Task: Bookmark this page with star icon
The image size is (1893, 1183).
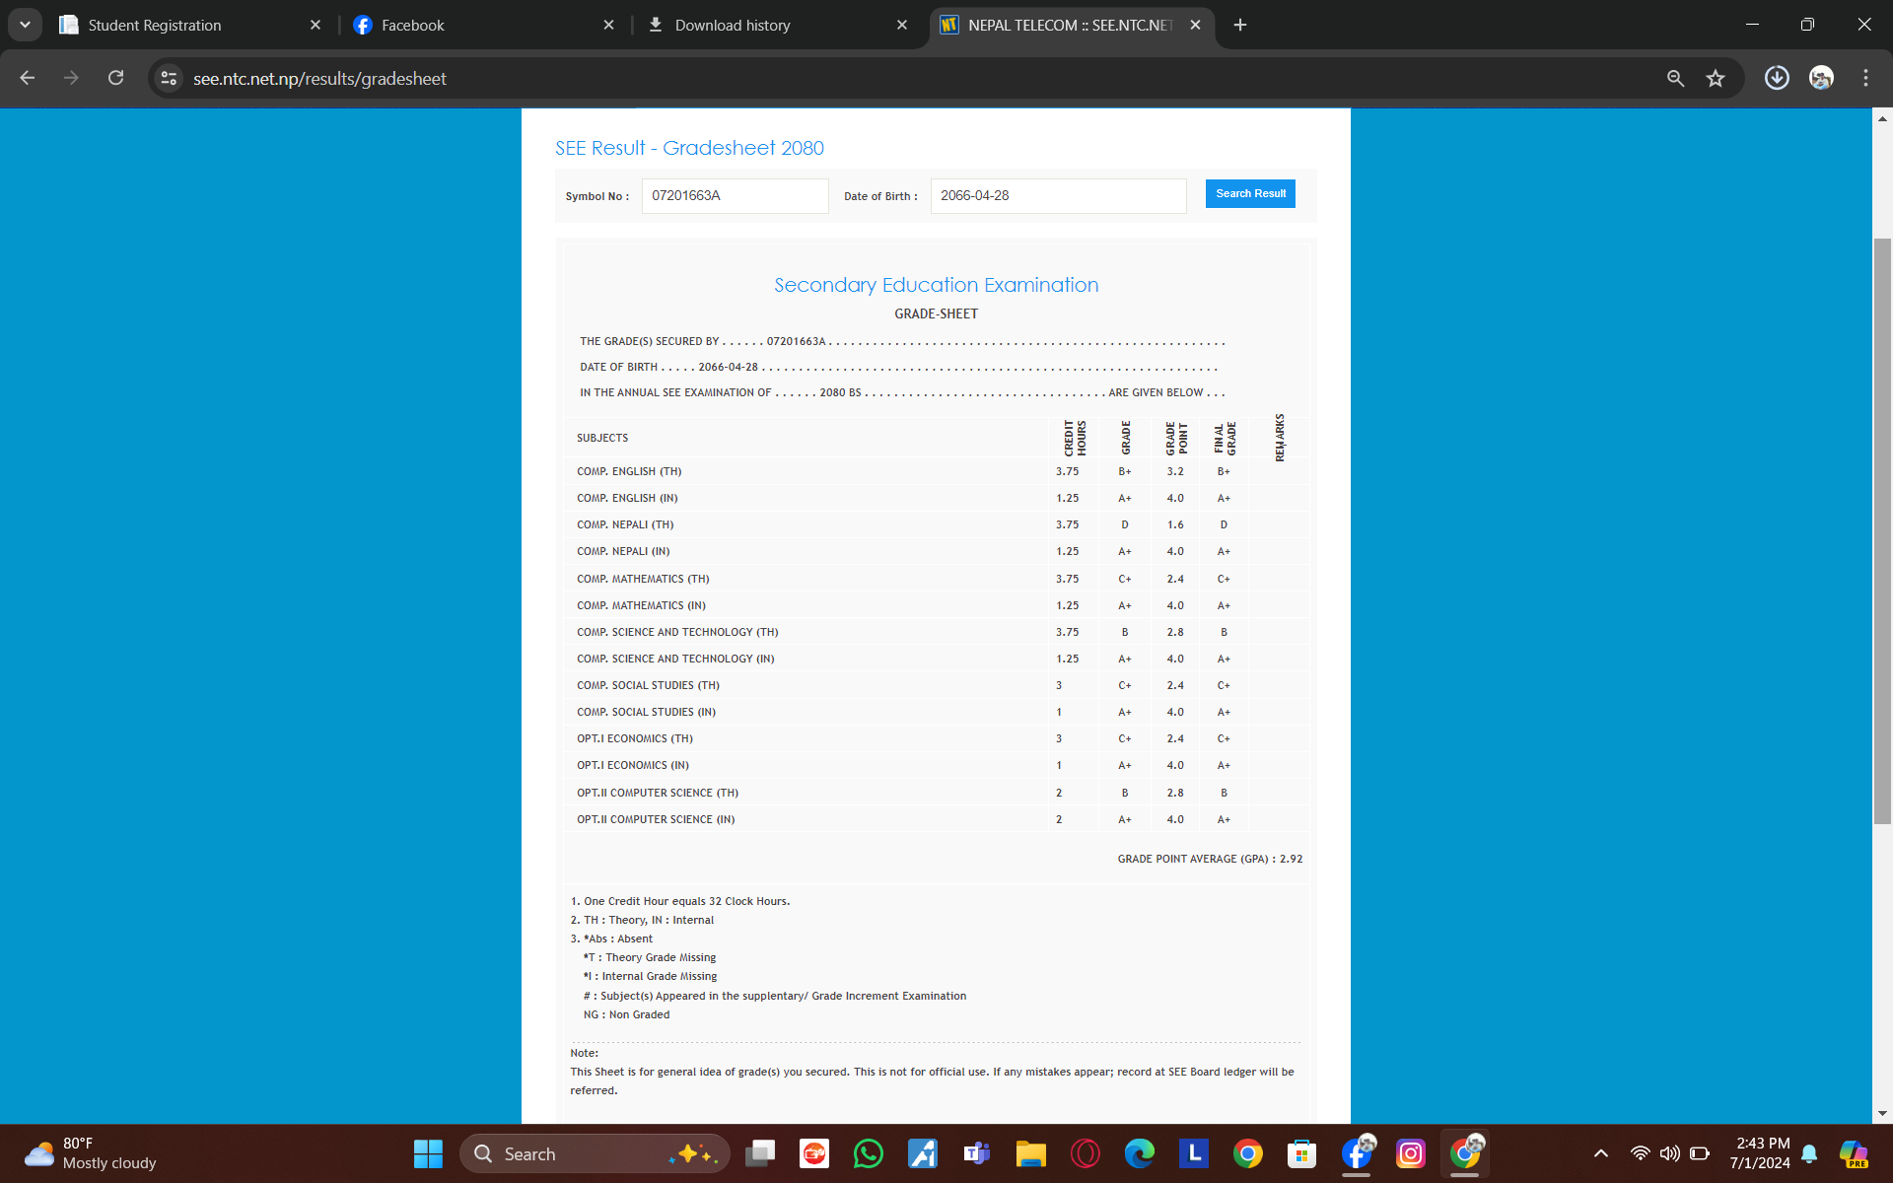Action: [x=1716, y=78]
